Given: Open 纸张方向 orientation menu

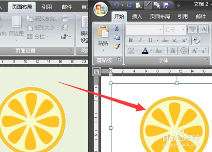Looking at the screenshot, I should coord(43,19).
